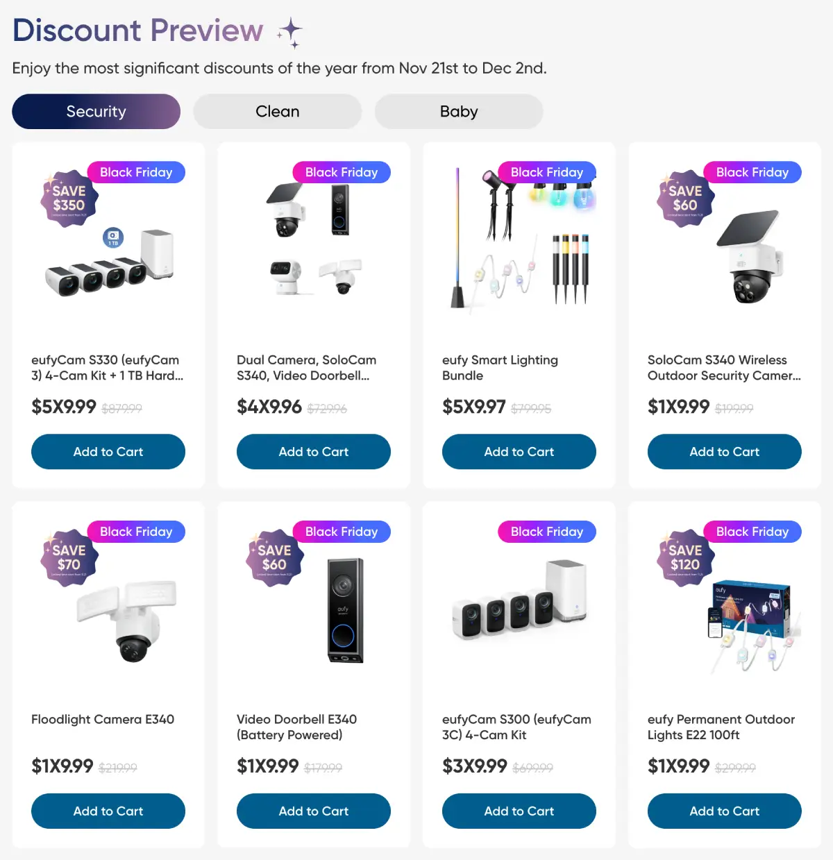Switch to the Clean tab
Viewport: 833px width, 860px height.
[278, 112]
